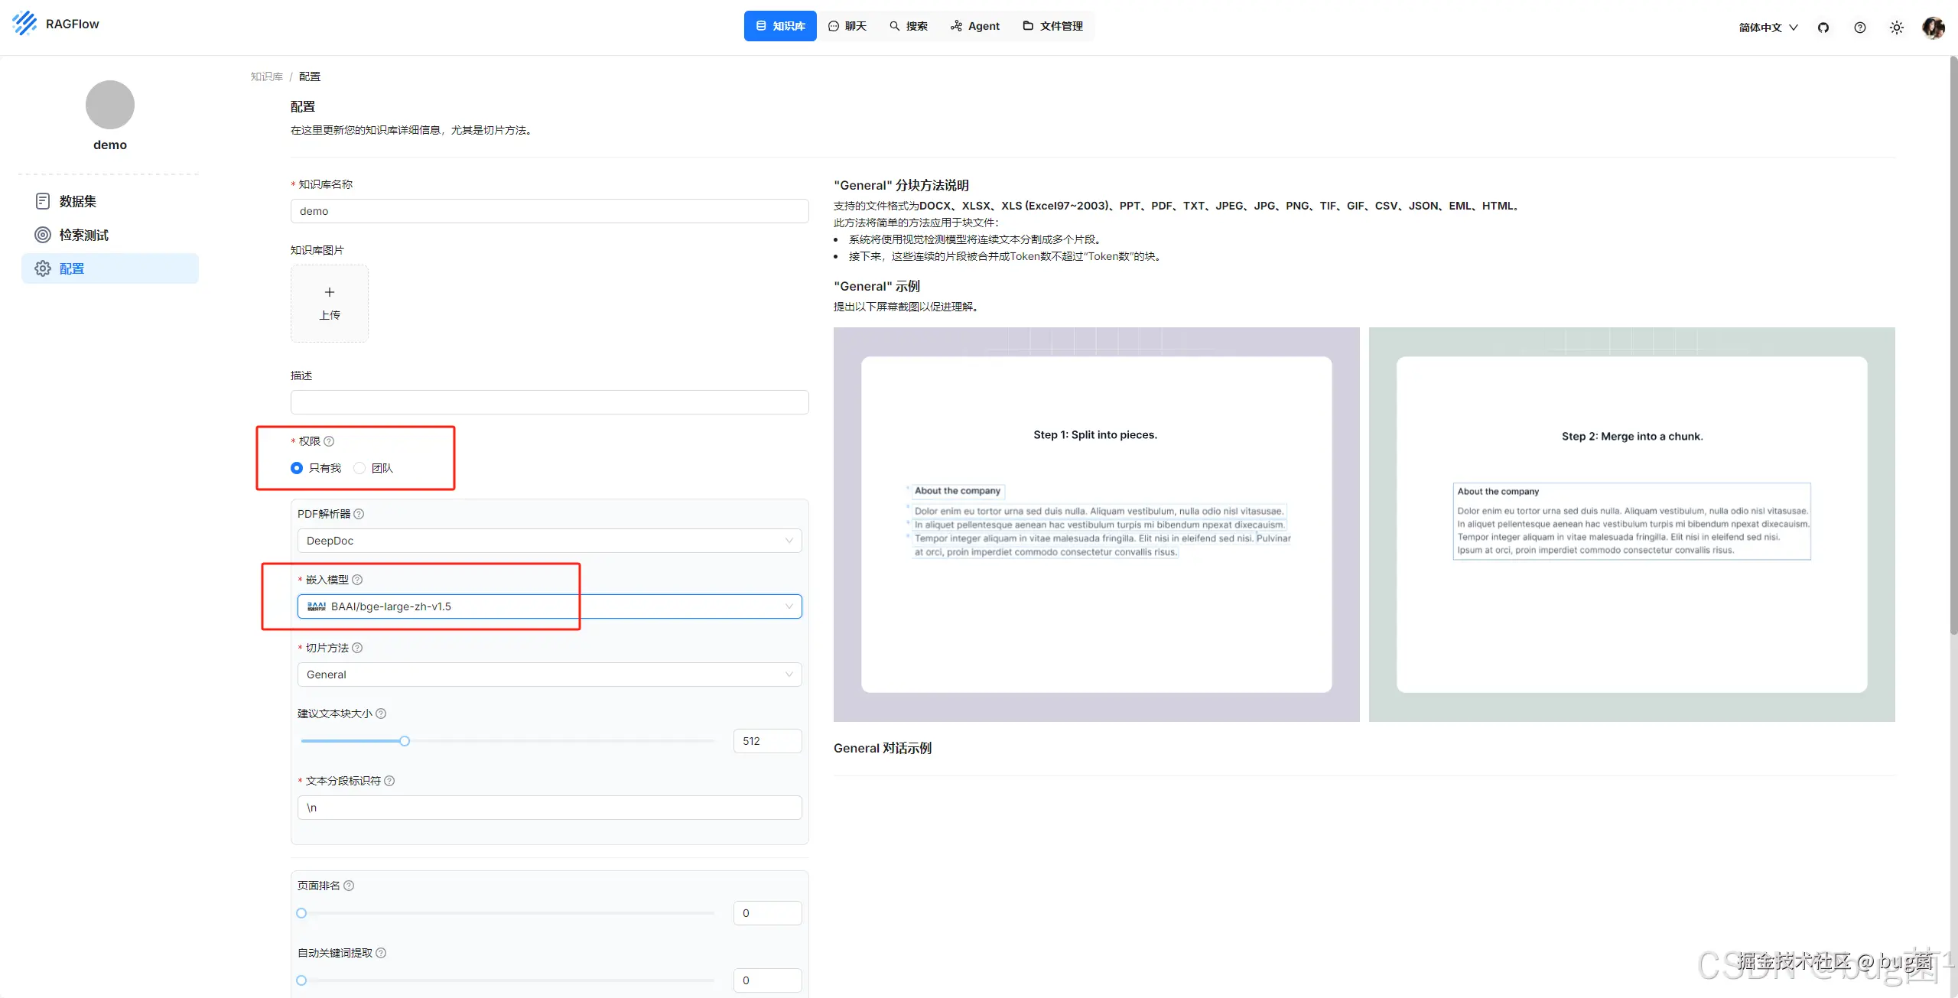Screen dimensions: 1958x998
Task: Click the help question-mark icon in header
Action: 1860,28
